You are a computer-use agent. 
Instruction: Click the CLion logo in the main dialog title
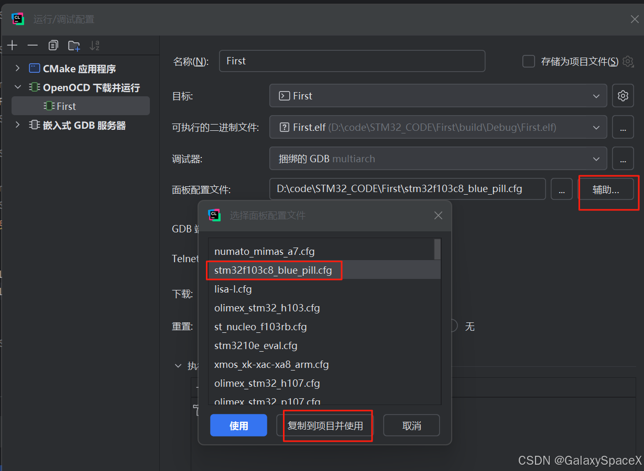click(x=18, y=19)
